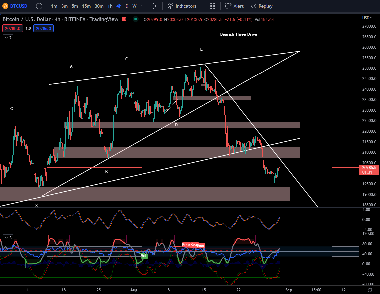
Task: Click the blue buy price 20286.0 button
Action: [44, 28]
